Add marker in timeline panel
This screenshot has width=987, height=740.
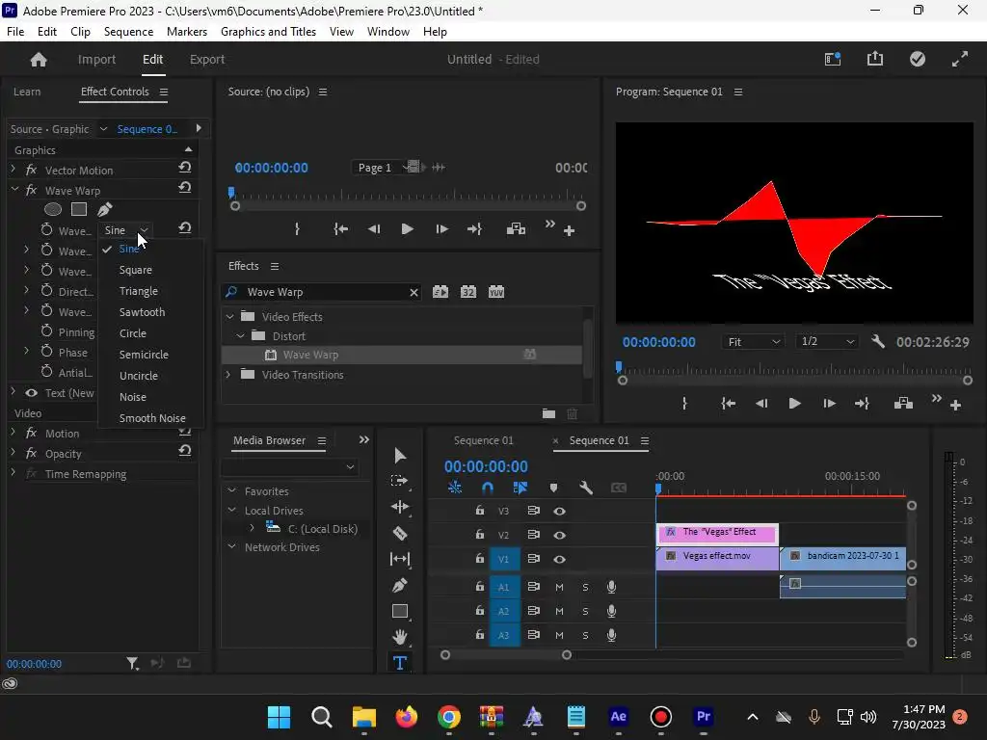tap(553, 488)
